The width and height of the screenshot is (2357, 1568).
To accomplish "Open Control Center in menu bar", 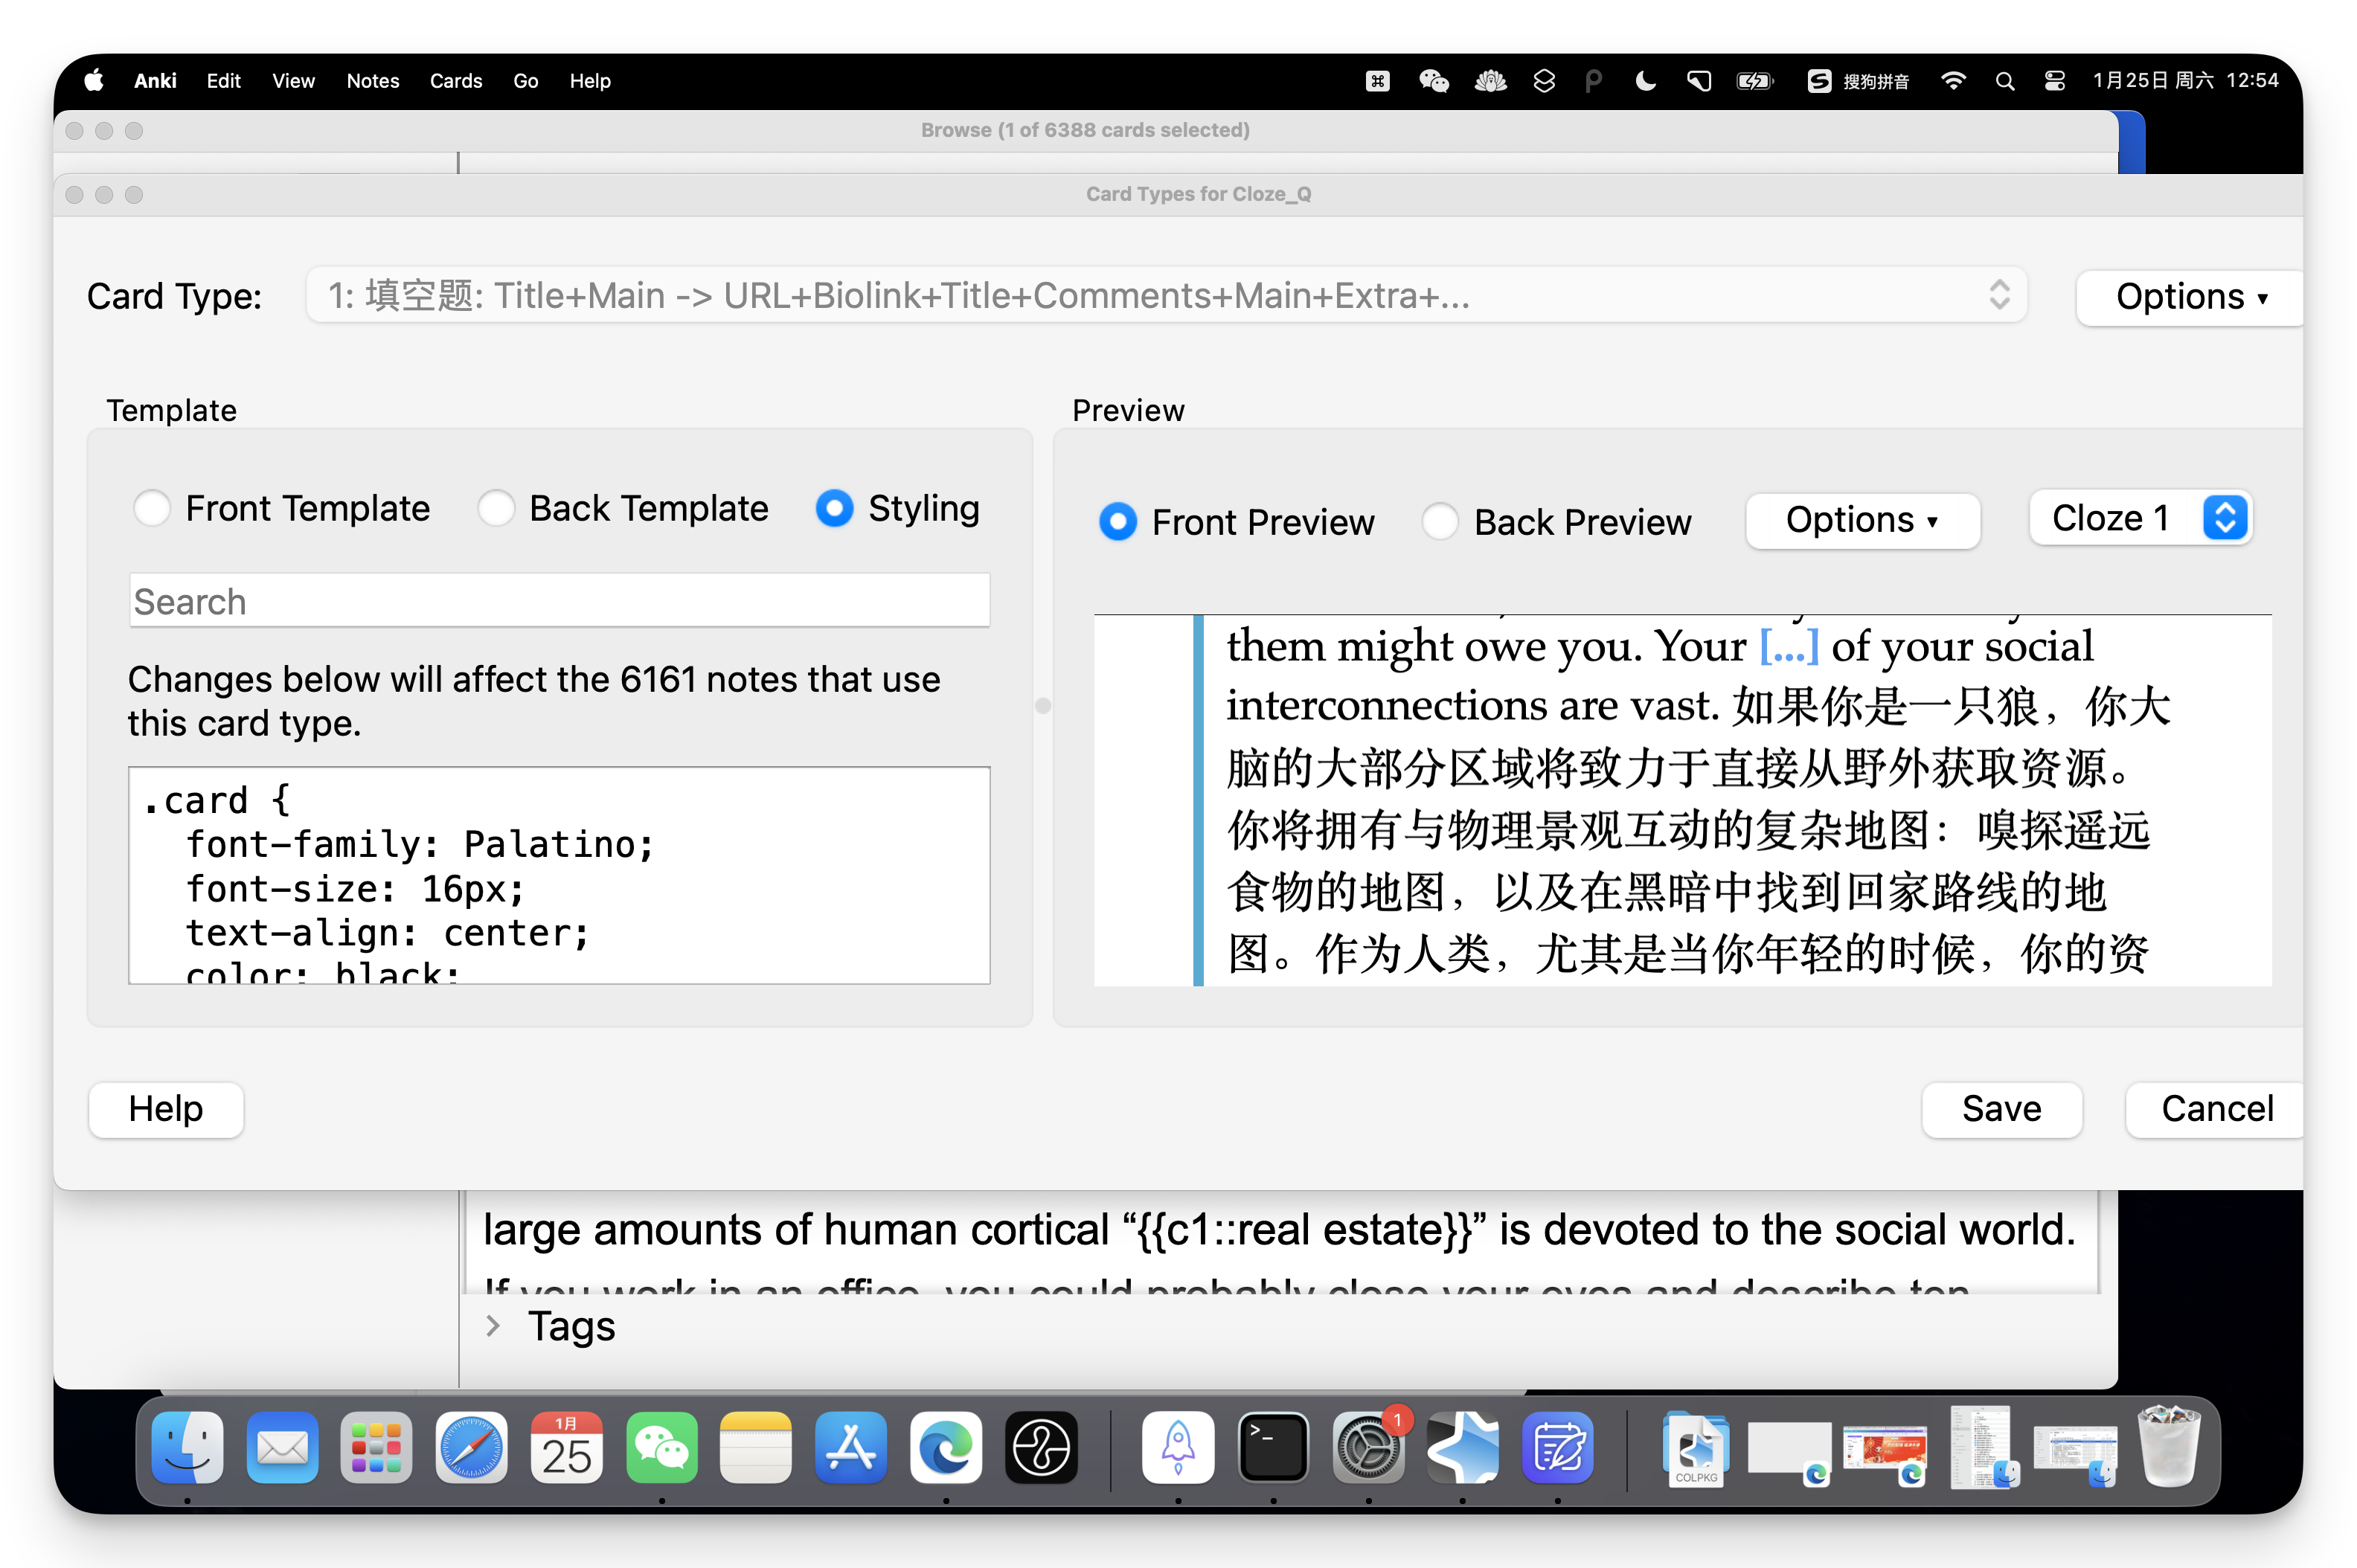I will click(x=2054, y=81).
